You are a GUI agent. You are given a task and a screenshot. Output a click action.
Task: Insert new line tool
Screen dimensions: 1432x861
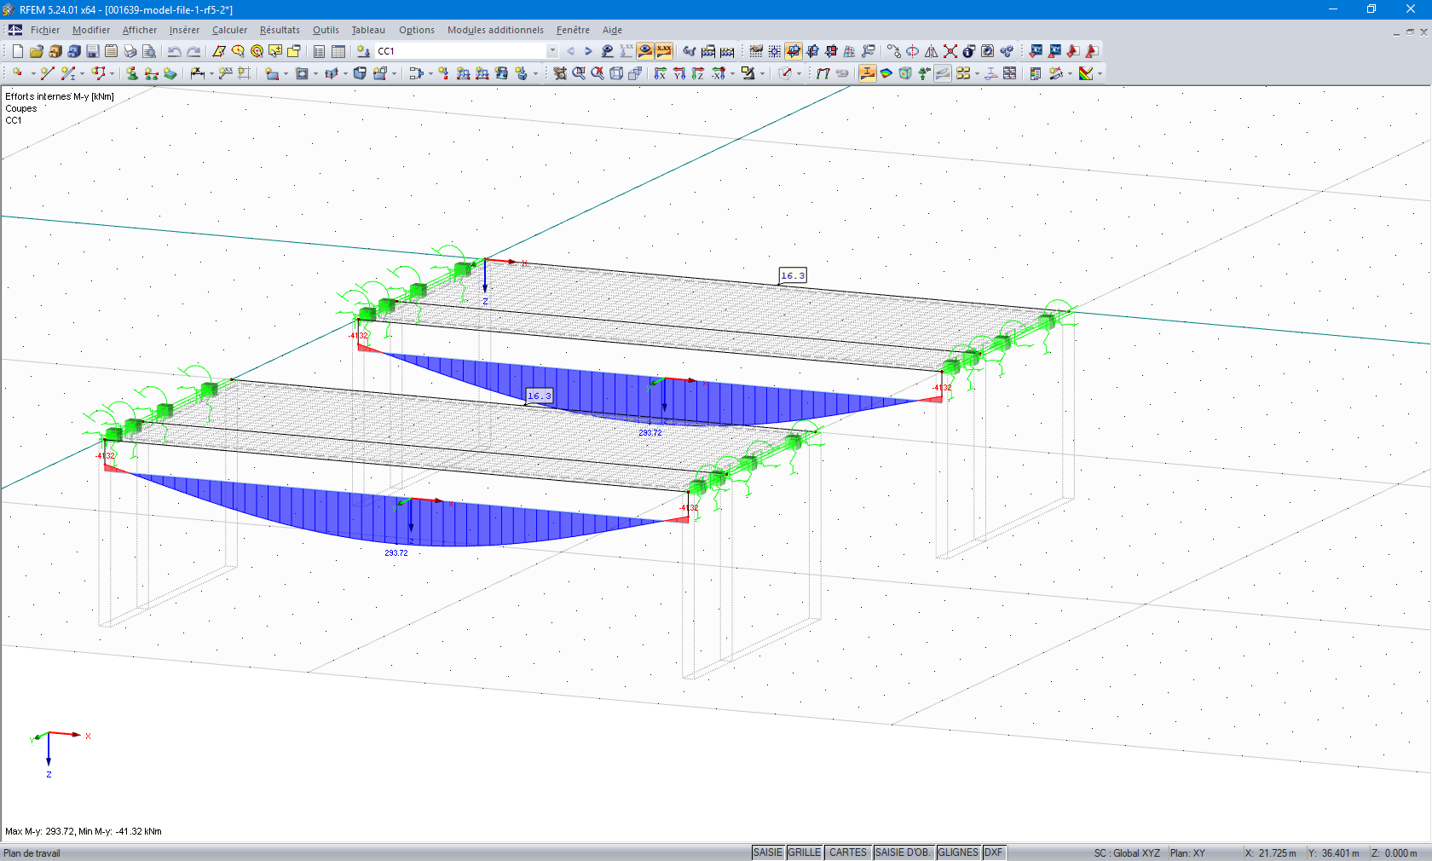pos(46,73)
